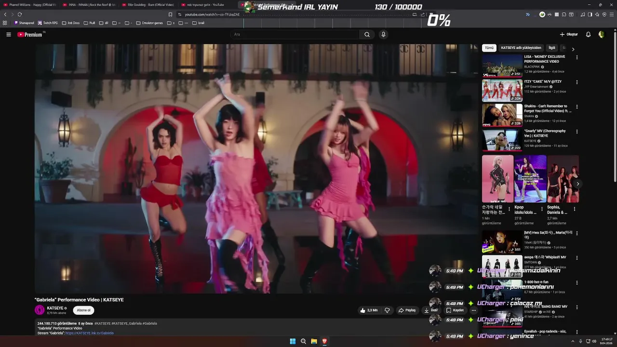Switch to Pharrell Williams Happy tab

tap(30, 5)
